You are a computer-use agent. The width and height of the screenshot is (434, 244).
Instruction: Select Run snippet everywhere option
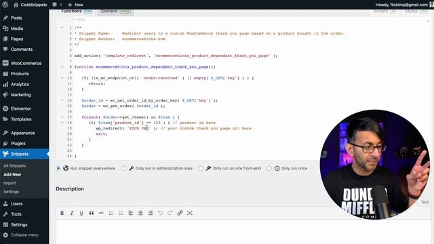coord(58,169)
